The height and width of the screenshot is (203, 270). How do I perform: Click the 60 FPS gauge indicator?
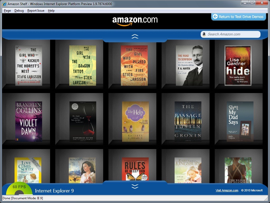pos(19,188)
